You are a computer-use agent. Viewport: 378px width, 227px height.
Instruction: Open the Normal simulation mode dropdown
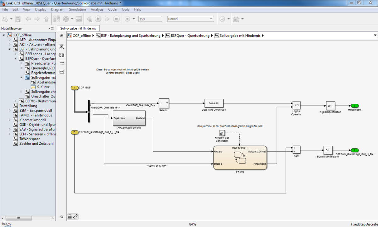click(x=190, y=19)
